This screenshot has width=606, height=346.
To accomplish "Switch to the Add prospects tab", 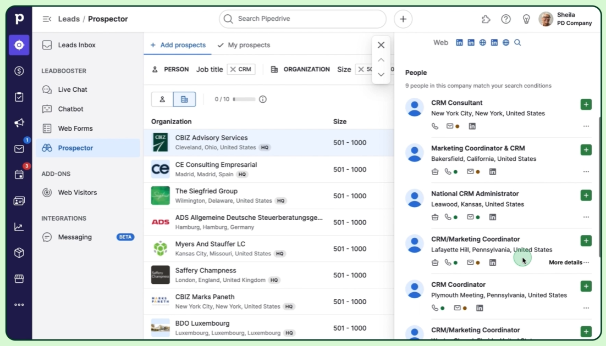I will tap(178, 45).
